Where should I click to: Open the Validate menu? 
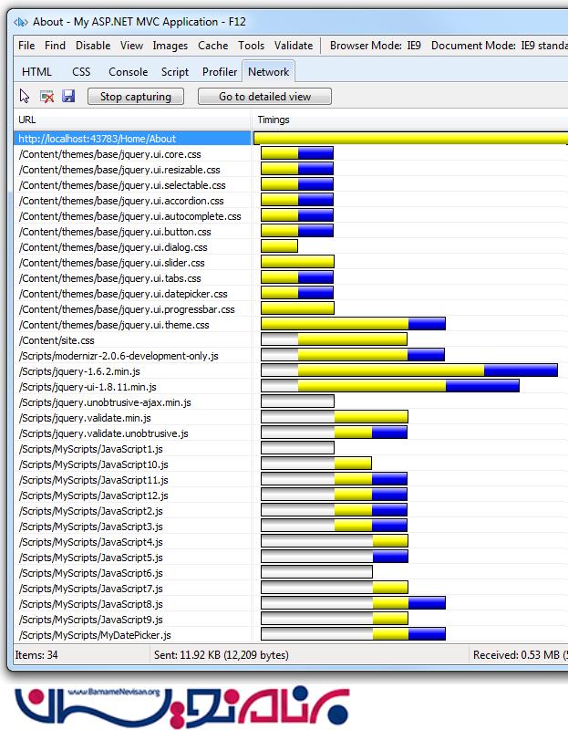(293, 45)
